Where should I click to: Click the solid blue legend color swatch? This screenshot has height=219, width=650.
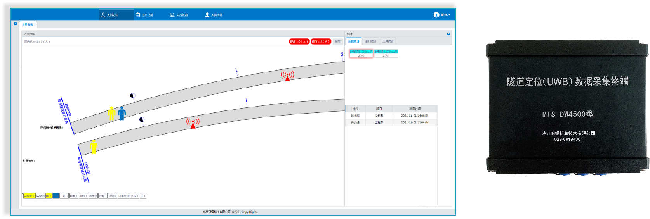56,196
